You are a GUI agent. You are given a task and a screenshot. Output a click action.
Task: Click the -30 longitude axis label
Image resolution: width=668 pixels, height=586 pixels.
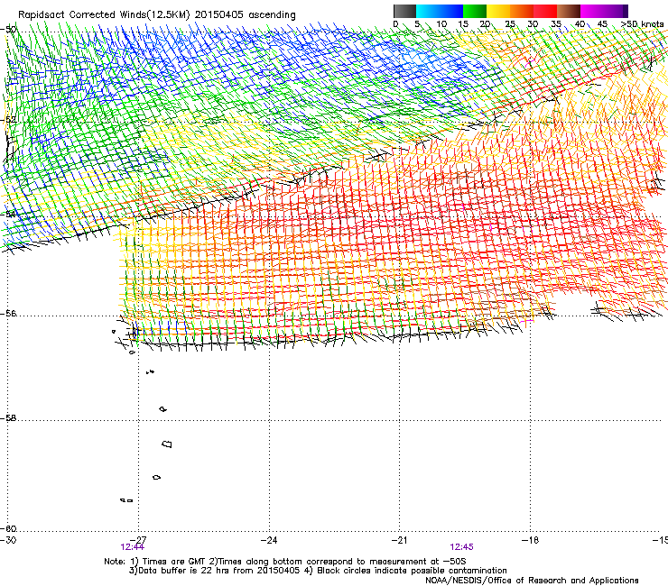click(8, 540)
